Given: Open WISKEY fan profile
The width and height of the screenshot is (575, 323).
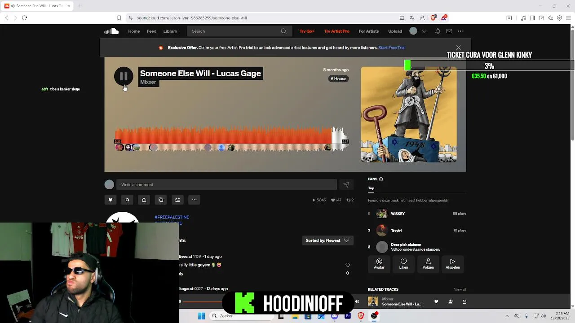Looking at the screenshot, I should click(398, 214).
